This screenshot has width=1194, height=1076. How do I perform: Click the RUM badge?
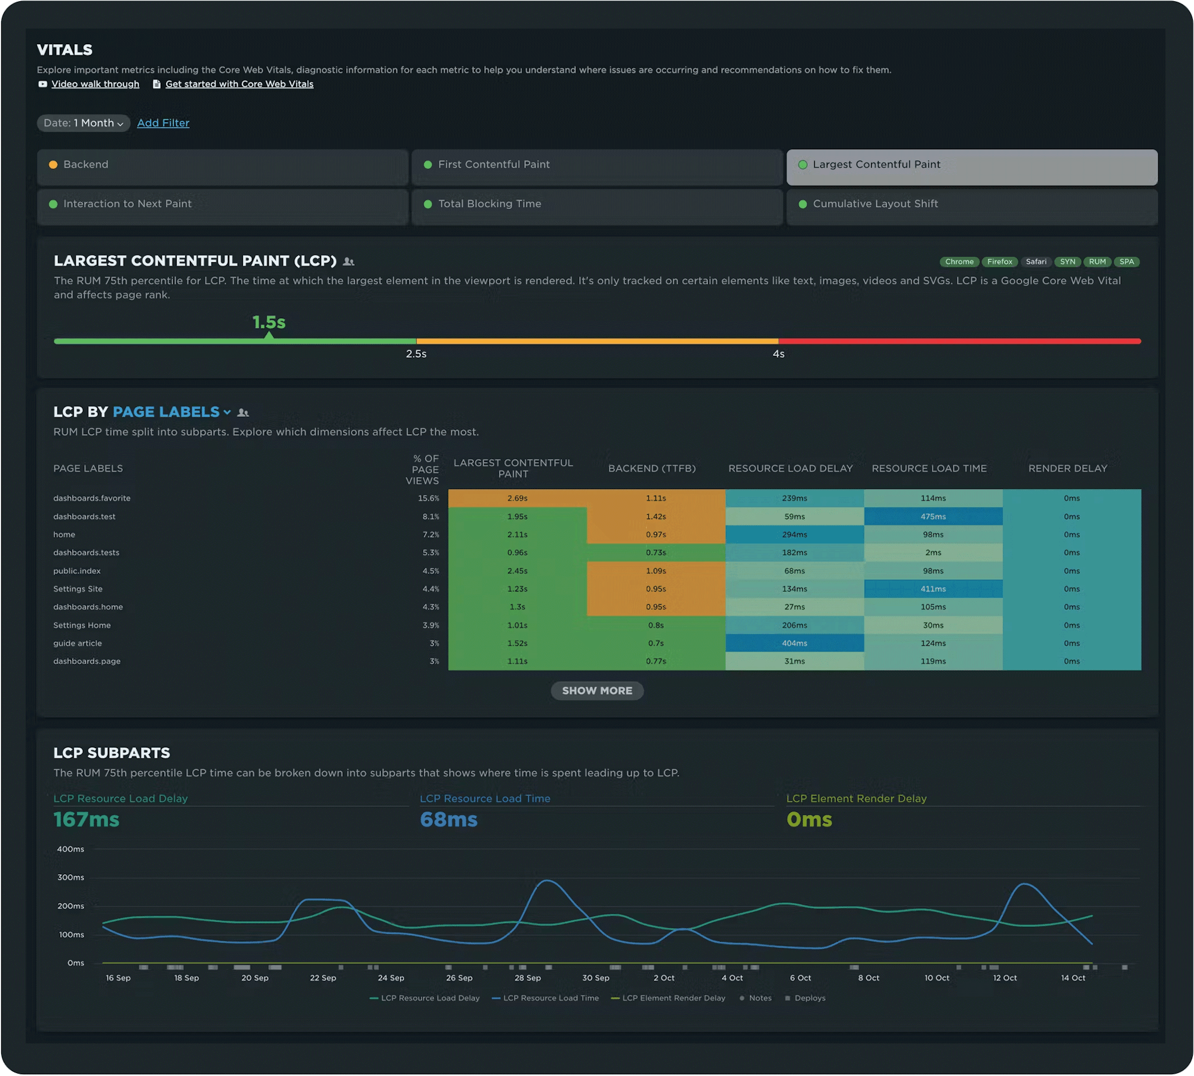coord(1097,262)
